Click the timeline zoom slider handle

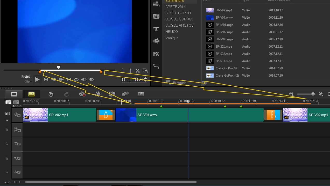313,94
